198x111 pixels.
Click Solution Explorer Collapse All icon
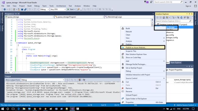pos(185,18)
